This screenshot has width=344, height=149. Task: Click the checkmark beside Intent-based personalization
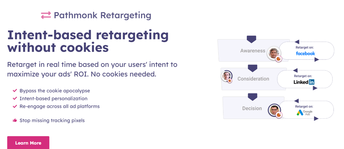[15, 98]
